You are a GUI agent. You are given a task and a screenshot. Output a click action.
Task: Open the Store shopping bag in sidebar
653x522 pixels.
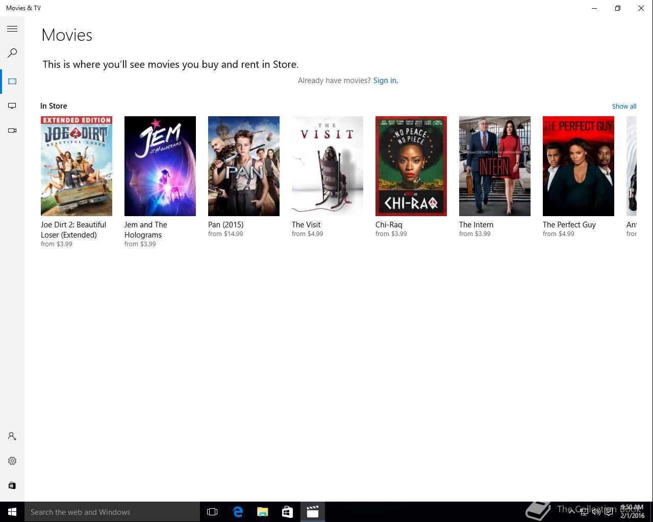pyautogui.click(x=12, y=485)
